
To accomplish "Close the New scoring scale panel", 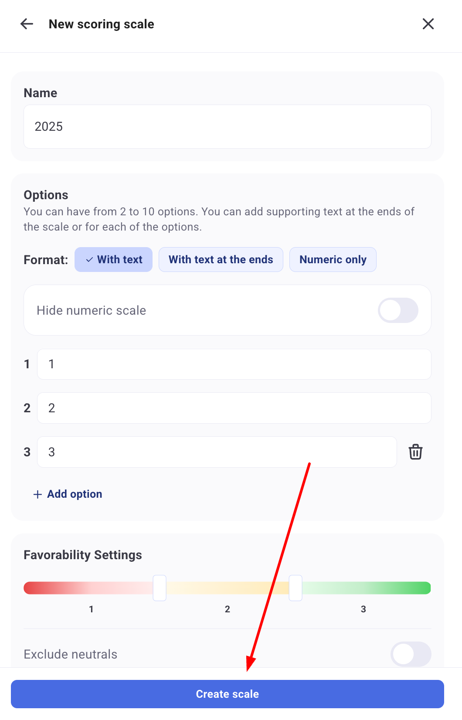I will (x=428, y=24).
